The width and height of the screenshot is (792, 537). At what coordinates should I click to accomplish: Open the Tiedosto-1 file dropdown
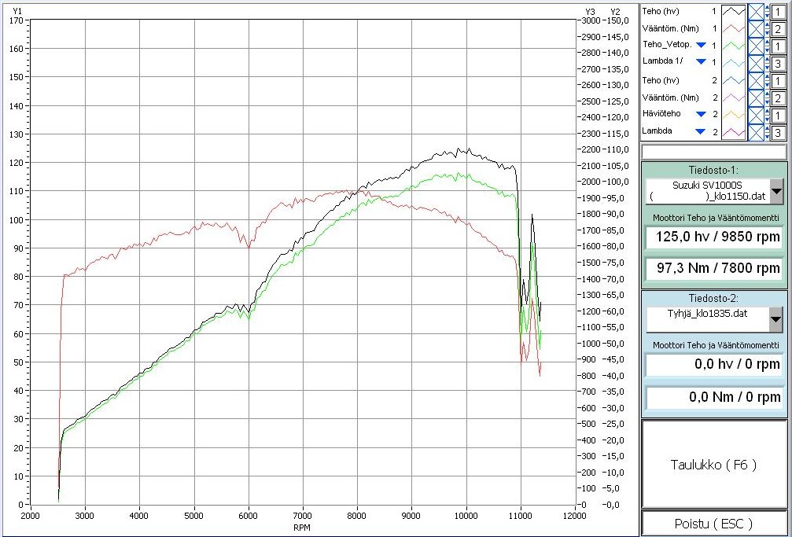tap(775, 191)
